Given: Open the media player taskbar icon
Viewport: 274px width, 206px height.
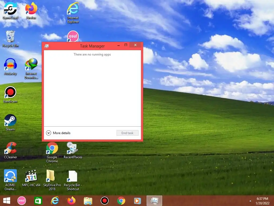Looking at the screenshot, I should pyautogui.click(x=137, y=201).
